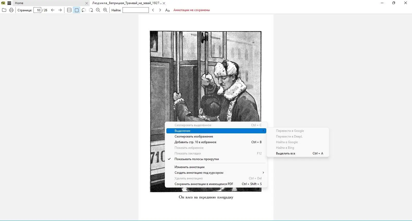This screenshot has height=221, width=412.
Task: Rotate the page right
Action: 91,10
